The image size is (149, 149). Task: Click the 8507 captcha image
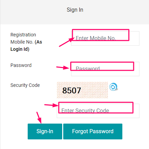click(82, 90)
